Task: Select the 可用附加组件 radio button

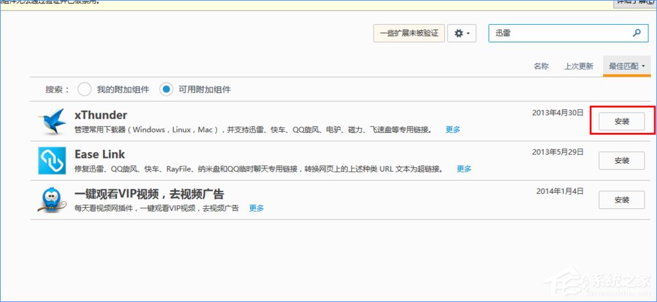Action: point(167,89)
